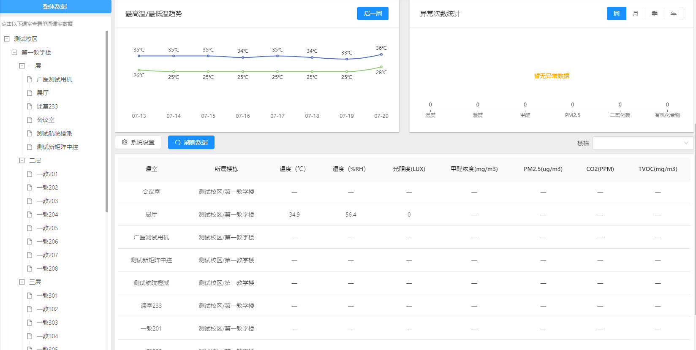Click the 33℃ point on 07-19
Viewport: 696px width, 350px height.
(x=347, y=59)
